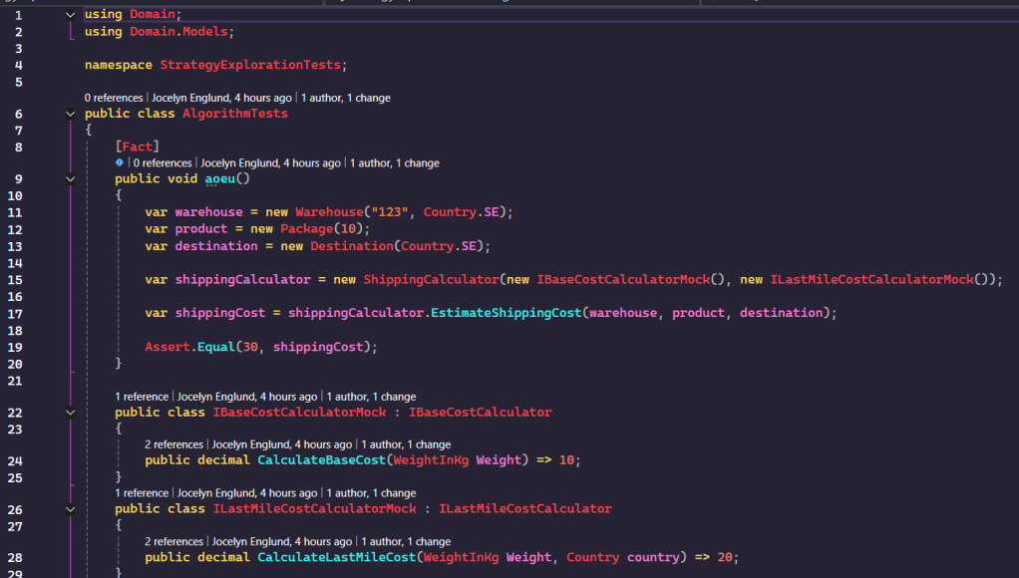Fold the aoeu test method

tap(70, 179)
